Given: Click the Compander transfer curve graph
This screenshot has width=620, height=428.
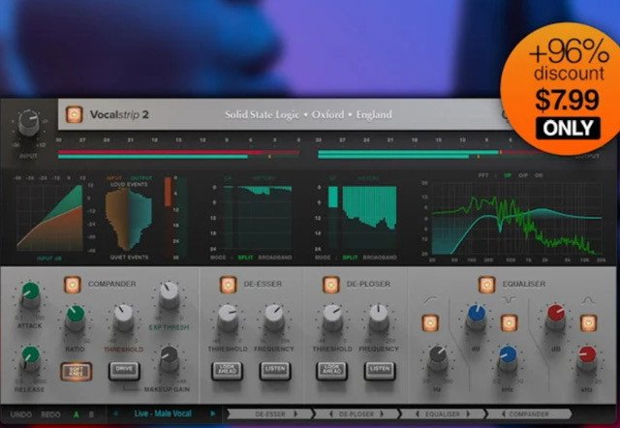Looking at the screenshot, I should (49, 217).
